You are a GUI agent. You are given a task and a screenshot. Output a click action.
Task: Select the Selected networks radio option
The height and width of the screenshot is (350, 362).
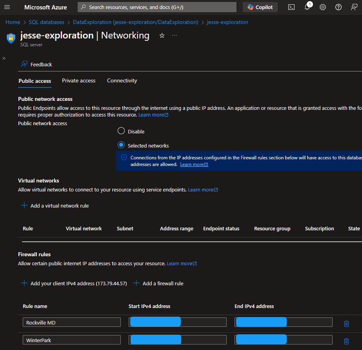pos(121,145)
